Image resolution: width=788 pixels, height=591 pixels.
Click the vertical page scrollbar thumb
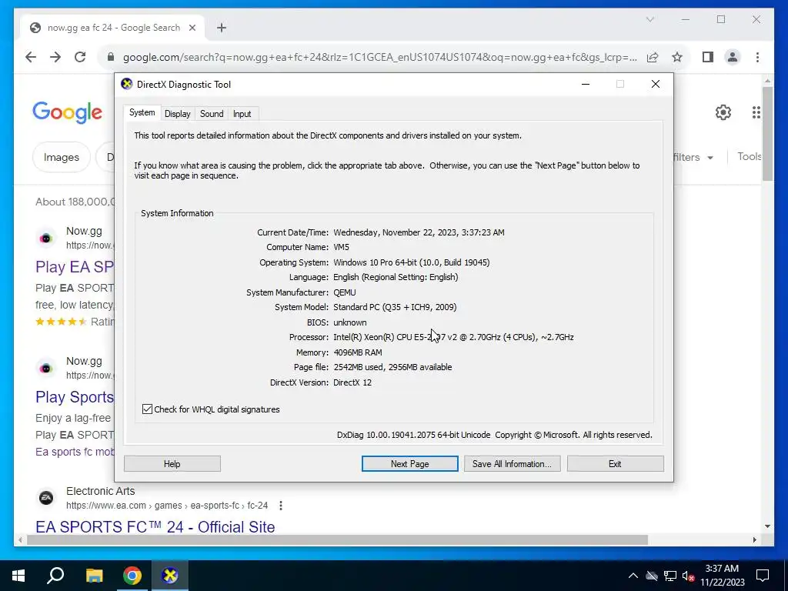click(x=767, y=134)
